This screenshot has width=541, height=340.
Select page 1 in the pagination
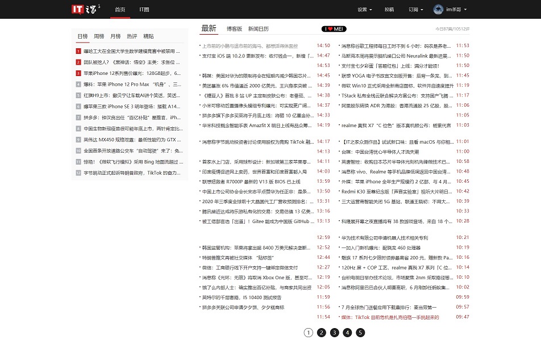pos(309,333)
